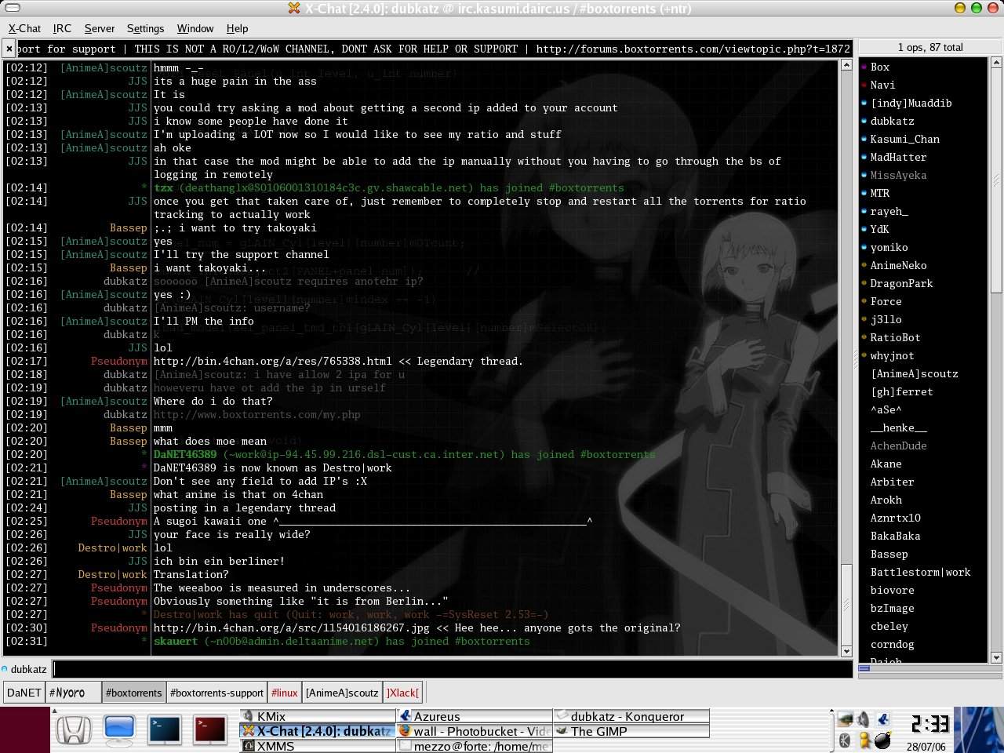Close the topic bar with the x button

point(9,49)
